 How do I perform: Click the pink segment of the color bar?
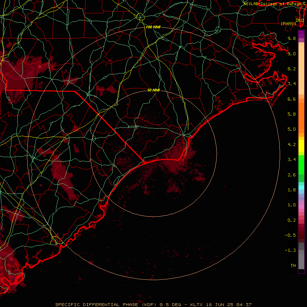(x=301, y=207)
